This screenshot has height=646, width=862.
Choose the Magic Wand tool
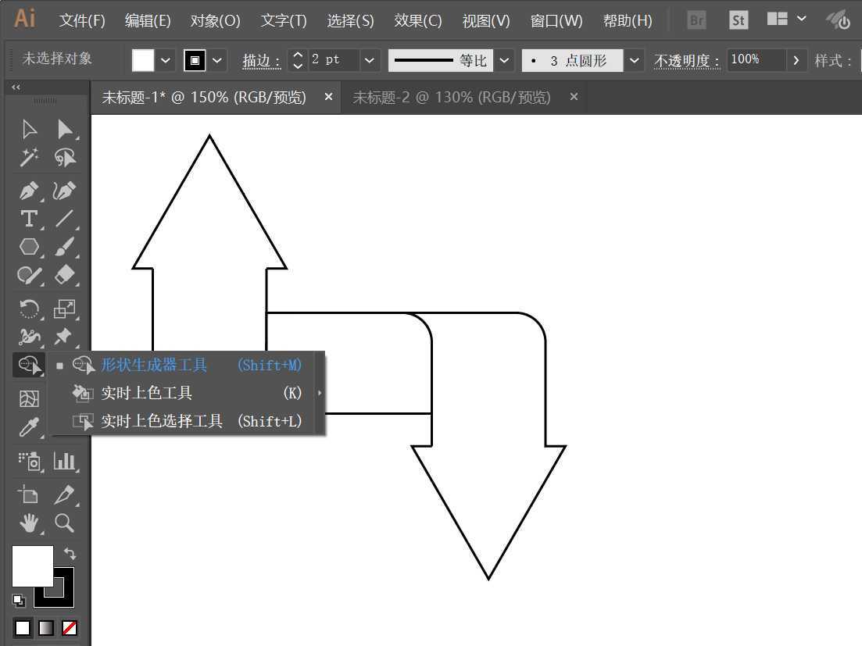[29, 158]
